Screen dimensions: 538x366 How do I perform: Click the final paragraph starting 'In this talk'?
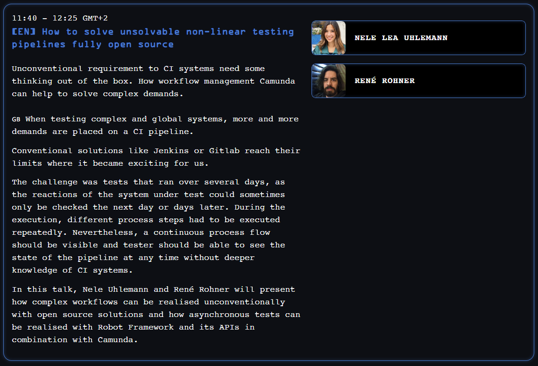click(156, 314)
